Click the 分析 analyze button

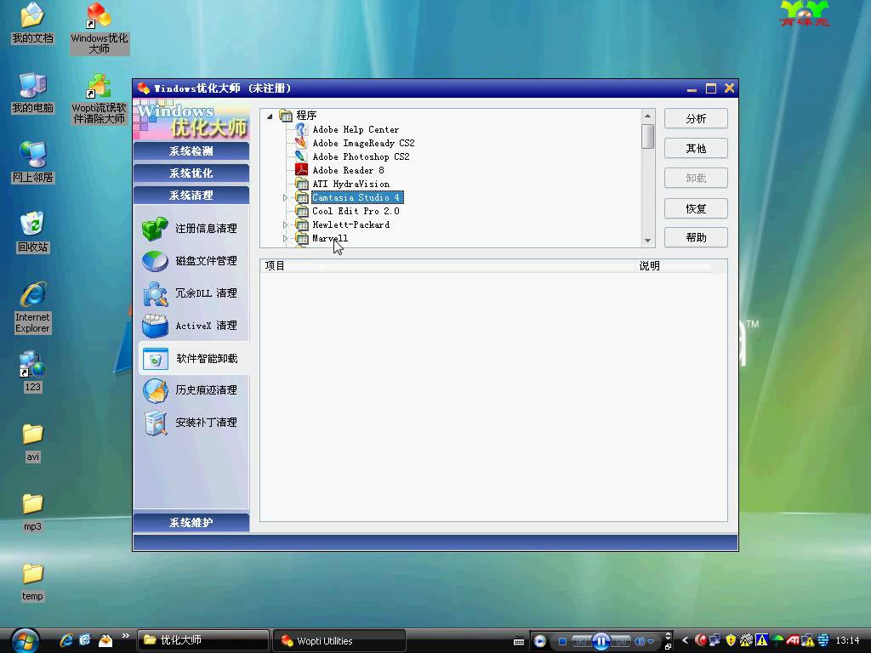[x=696, y=119]
